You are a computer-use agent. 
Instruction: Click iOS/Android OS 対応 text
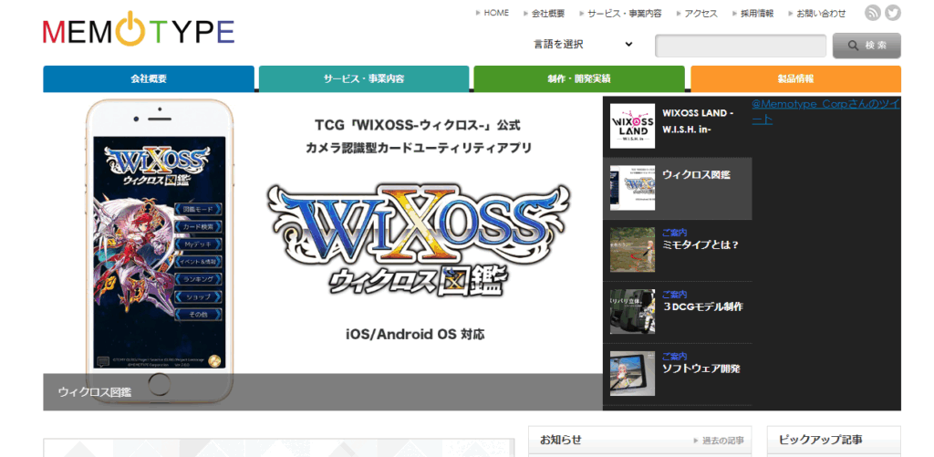pyautogui.click(x=415, y=334)
